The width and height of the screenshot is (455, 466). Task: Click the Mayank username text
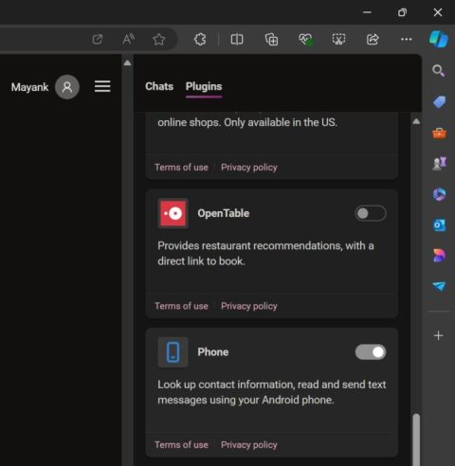[x=29, y=87]
